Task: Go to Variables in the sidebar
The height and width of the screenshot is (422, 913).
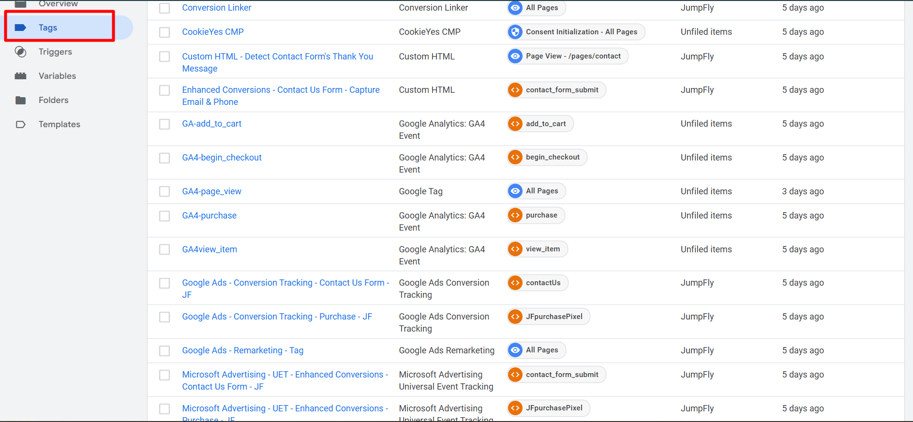Action: click(x=57, y=76)
